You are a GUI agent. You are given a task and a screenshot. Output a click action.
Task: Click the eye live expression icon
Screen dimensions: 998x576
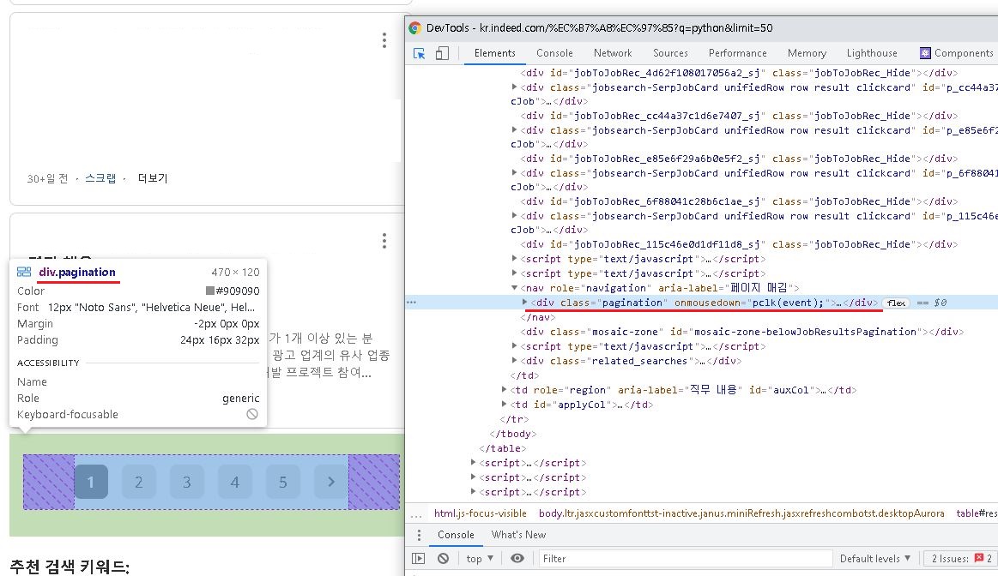click(517, 558)
